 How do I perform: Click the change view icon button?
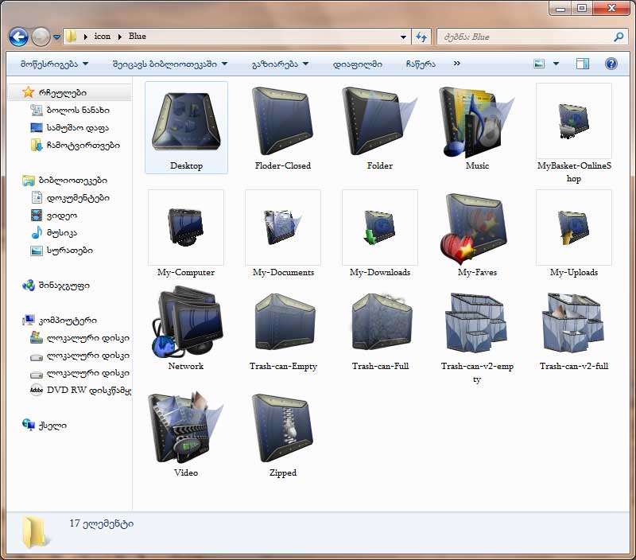tap(539, 64)
